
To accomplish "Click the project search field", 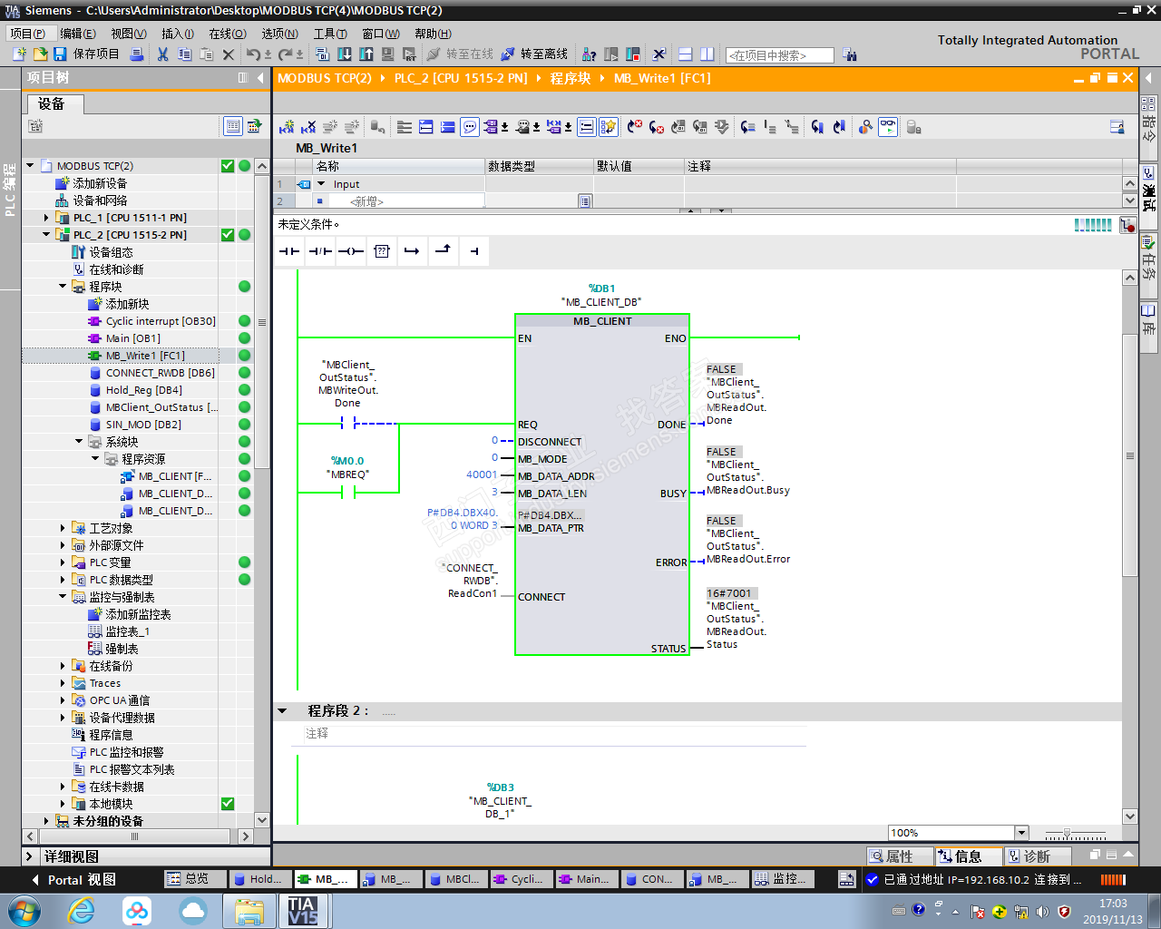I will tap(779, 55).
